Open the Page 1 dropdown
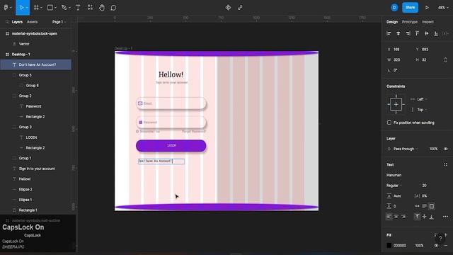The width and height of the screenshot is (453, 255). click(59, 22)
